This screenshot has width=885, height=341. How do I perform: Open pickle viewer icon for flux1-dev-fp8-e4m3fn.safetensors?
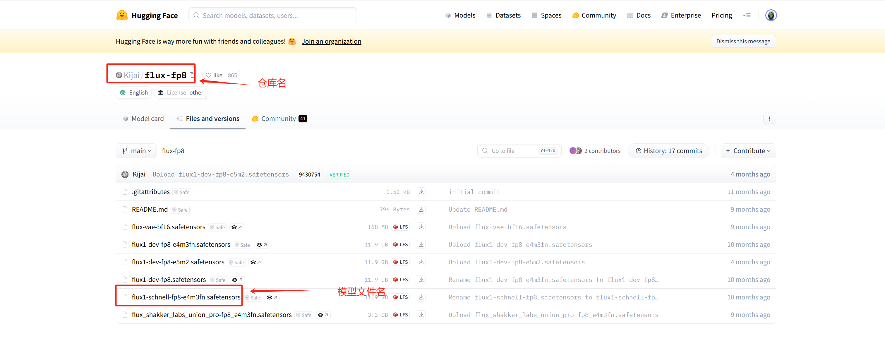pyautogui.click(x=261, y=245)
